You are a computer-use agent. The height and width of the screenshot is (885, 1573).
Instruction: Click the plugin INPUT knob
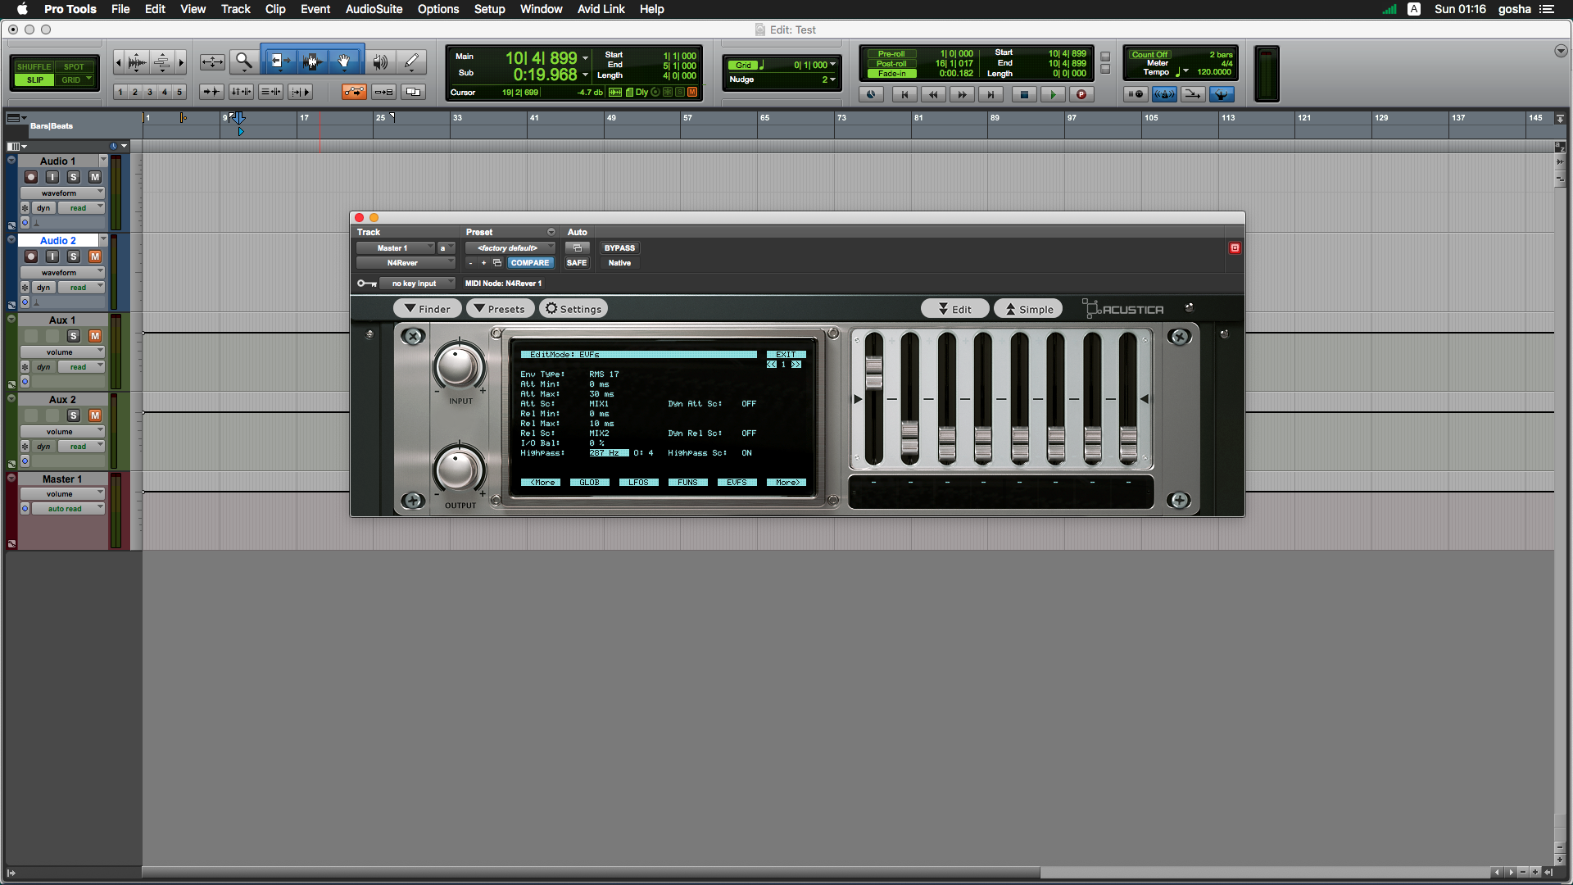tap(459, 366)
